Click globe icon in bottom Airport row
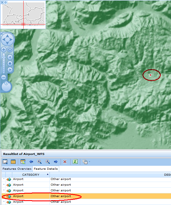Viewport: 171px width, 205px height. pos(9,202)
